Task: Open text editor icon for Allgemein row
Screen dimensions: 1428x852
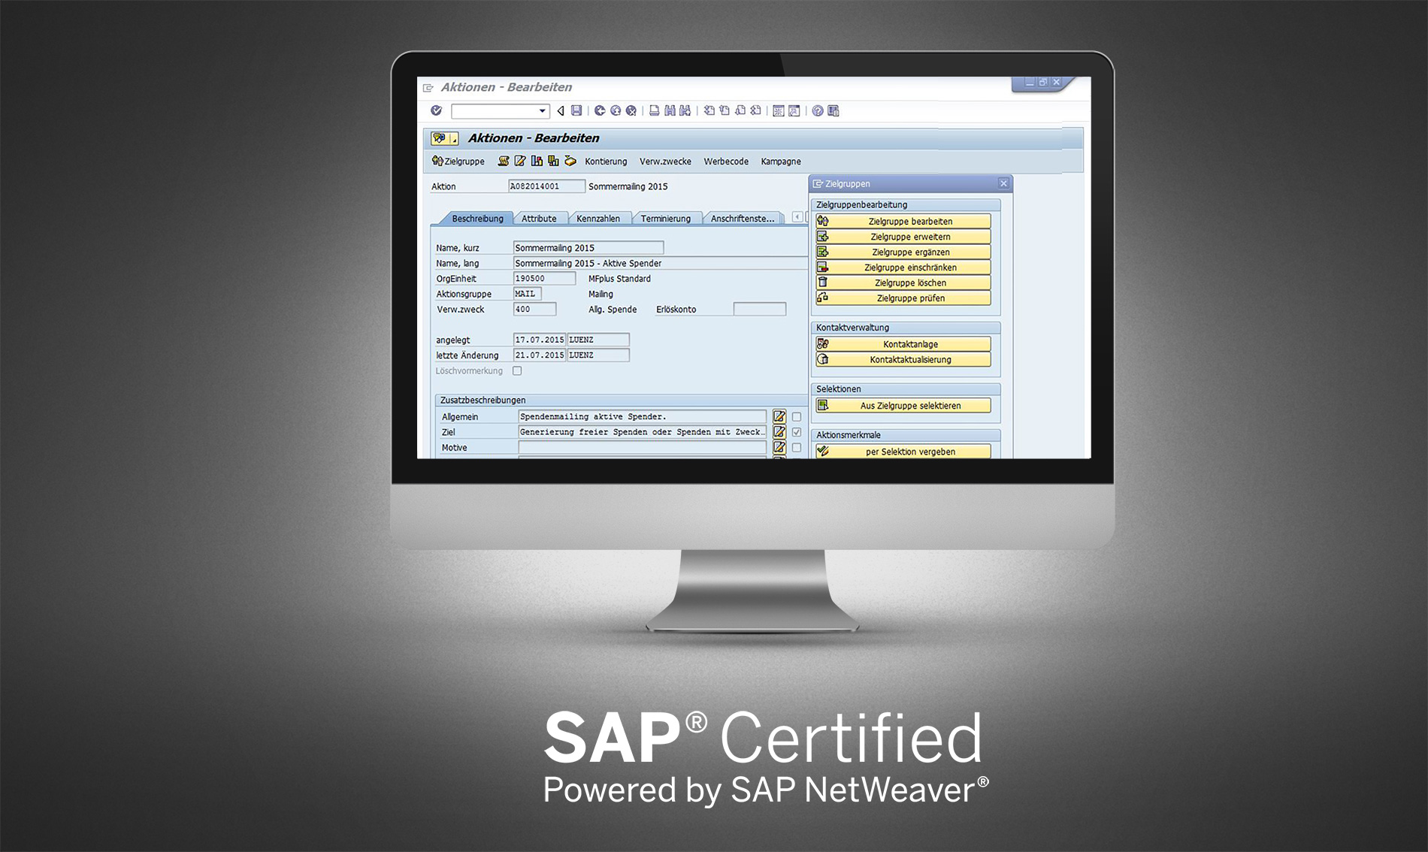Action: pos(779,416)
